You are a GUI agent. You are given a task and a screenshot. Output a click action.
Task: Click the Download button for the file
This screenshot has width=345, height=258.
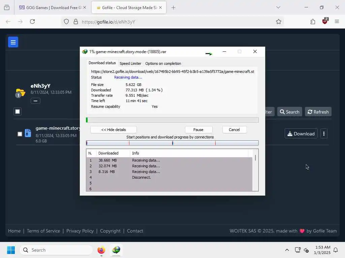pos(301,134)
